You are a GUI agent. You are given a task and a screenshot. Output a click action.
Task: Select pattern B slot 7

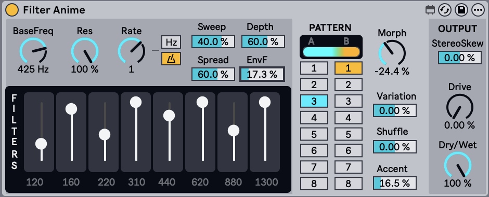349,167
